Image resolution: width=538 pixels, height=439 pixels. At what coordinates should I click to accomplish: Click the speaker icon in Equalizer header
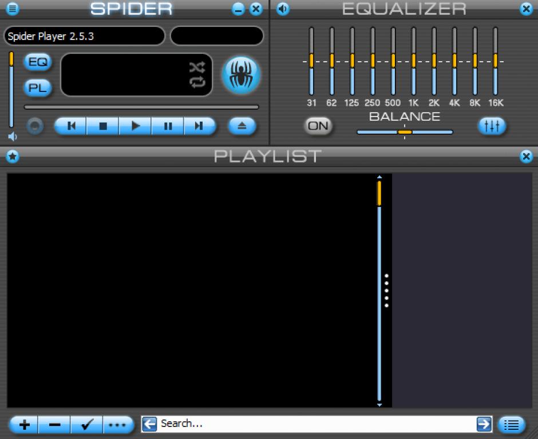[282, 9]
